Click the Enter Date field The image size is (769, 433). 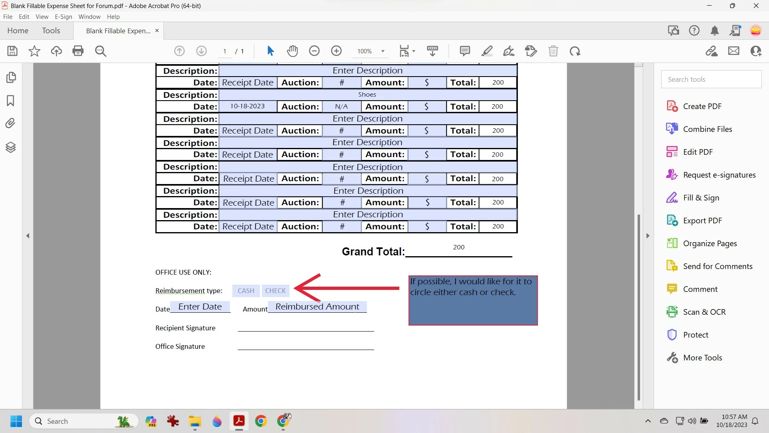pos(200,307)
